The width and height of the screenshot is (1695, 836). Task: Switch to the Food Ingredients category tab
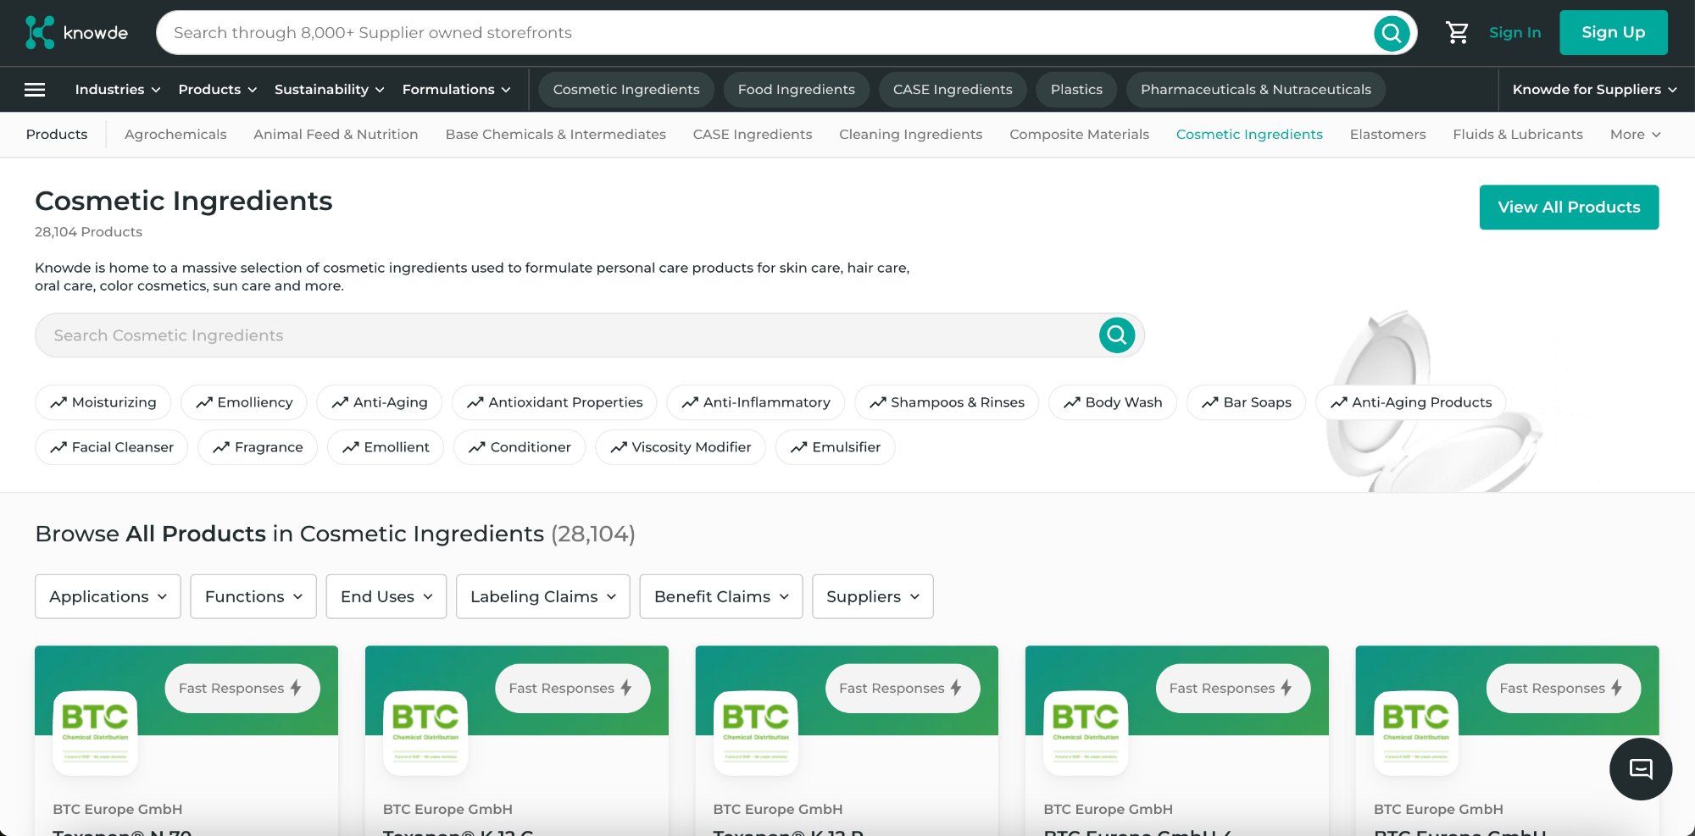click(796, 89)
